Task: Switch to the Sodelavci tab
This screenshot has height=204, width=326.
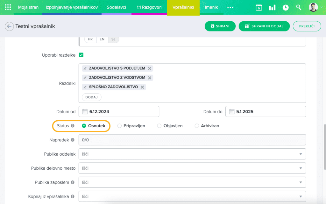Action: [x=116, y=7]
